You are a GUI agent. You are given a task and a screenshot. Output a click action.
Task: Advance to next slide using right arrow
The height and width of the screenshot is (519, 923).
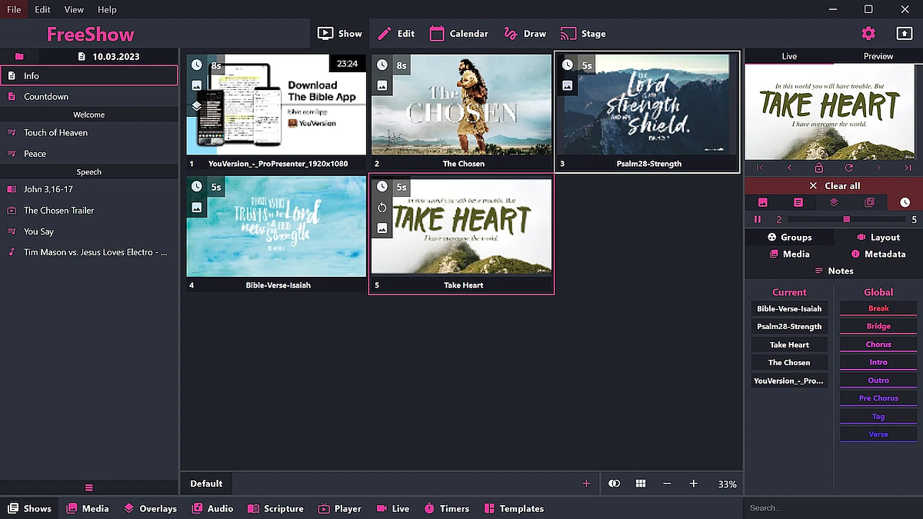(x=878, y=168)
